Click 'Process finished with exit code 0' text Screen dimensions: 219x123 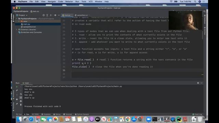(x=42, y=106)
